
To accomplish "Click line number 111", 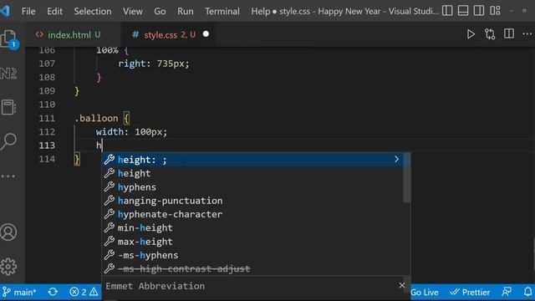I will tap(47, 119).
